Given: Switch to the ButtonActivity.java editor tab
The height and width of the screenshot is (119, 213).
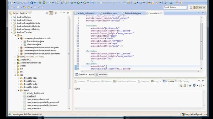Looking at the screenshot, I should (132, 13).
